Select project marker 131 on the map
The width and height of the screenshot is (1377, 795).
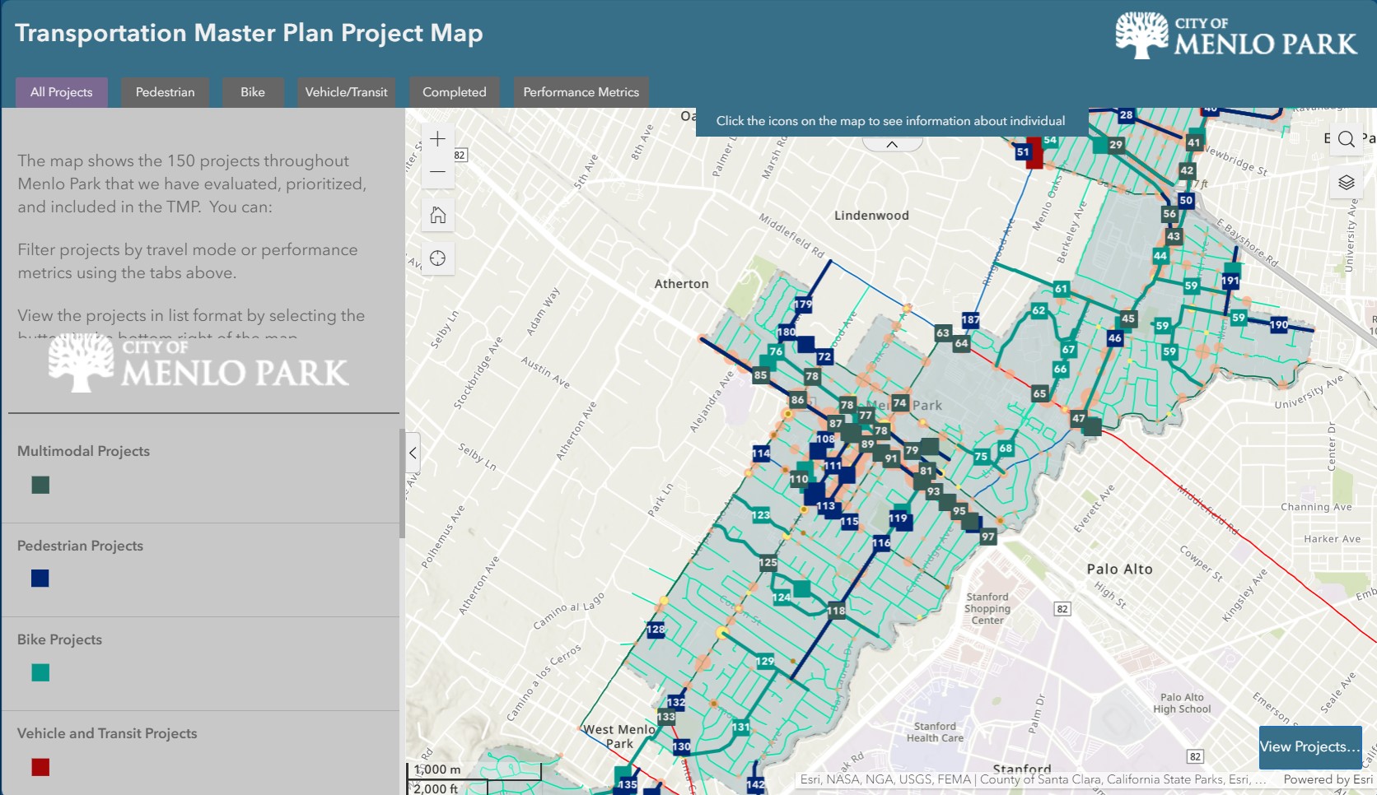(x=741, y=727)
